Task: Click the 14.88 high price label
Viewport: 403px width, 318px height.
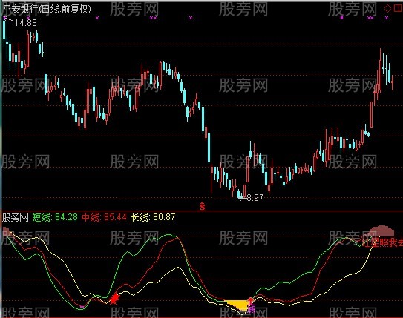Action: [x=25, y=23]
